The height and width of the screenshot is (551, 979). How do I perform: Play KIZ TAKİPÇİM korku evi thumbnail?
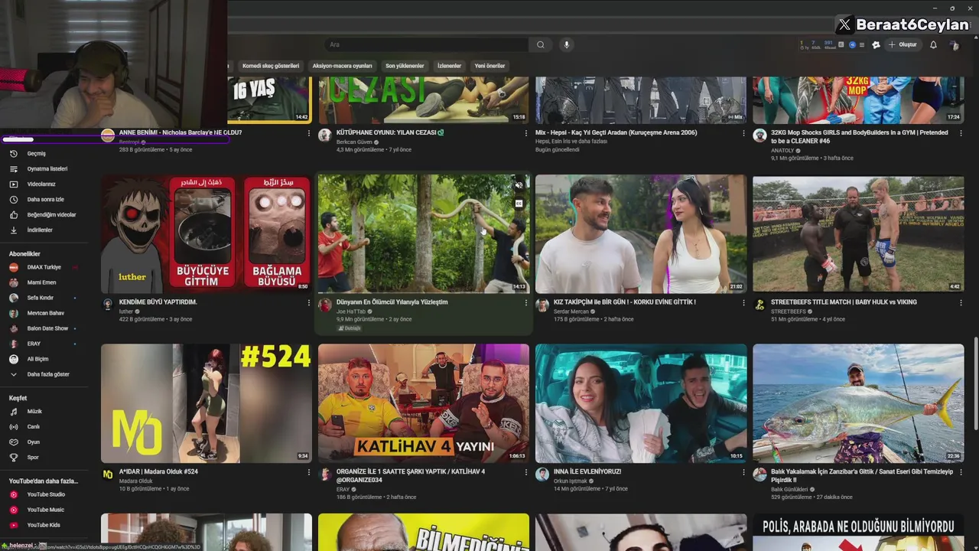[641, 234]
